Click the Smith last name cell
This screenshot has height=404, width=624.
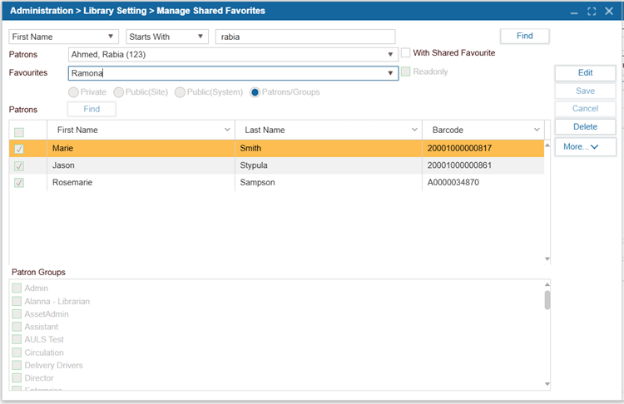[329, 148]
